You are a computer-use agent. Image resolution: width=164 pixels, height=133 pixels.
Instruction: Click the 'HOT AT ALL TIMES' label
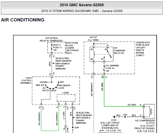[93, 39]
